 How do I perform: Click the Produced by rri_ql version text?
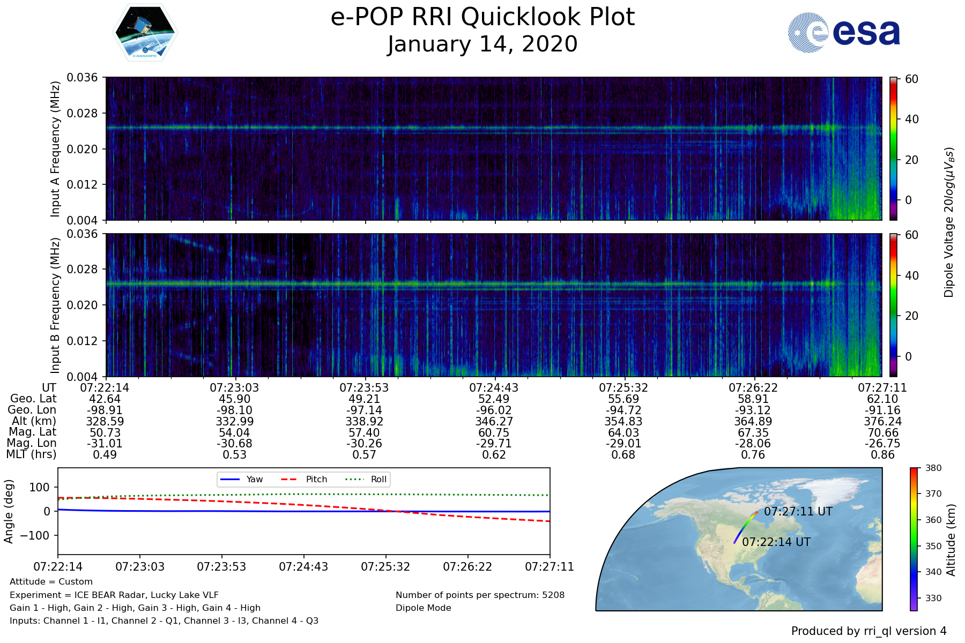tap(868, 631)
